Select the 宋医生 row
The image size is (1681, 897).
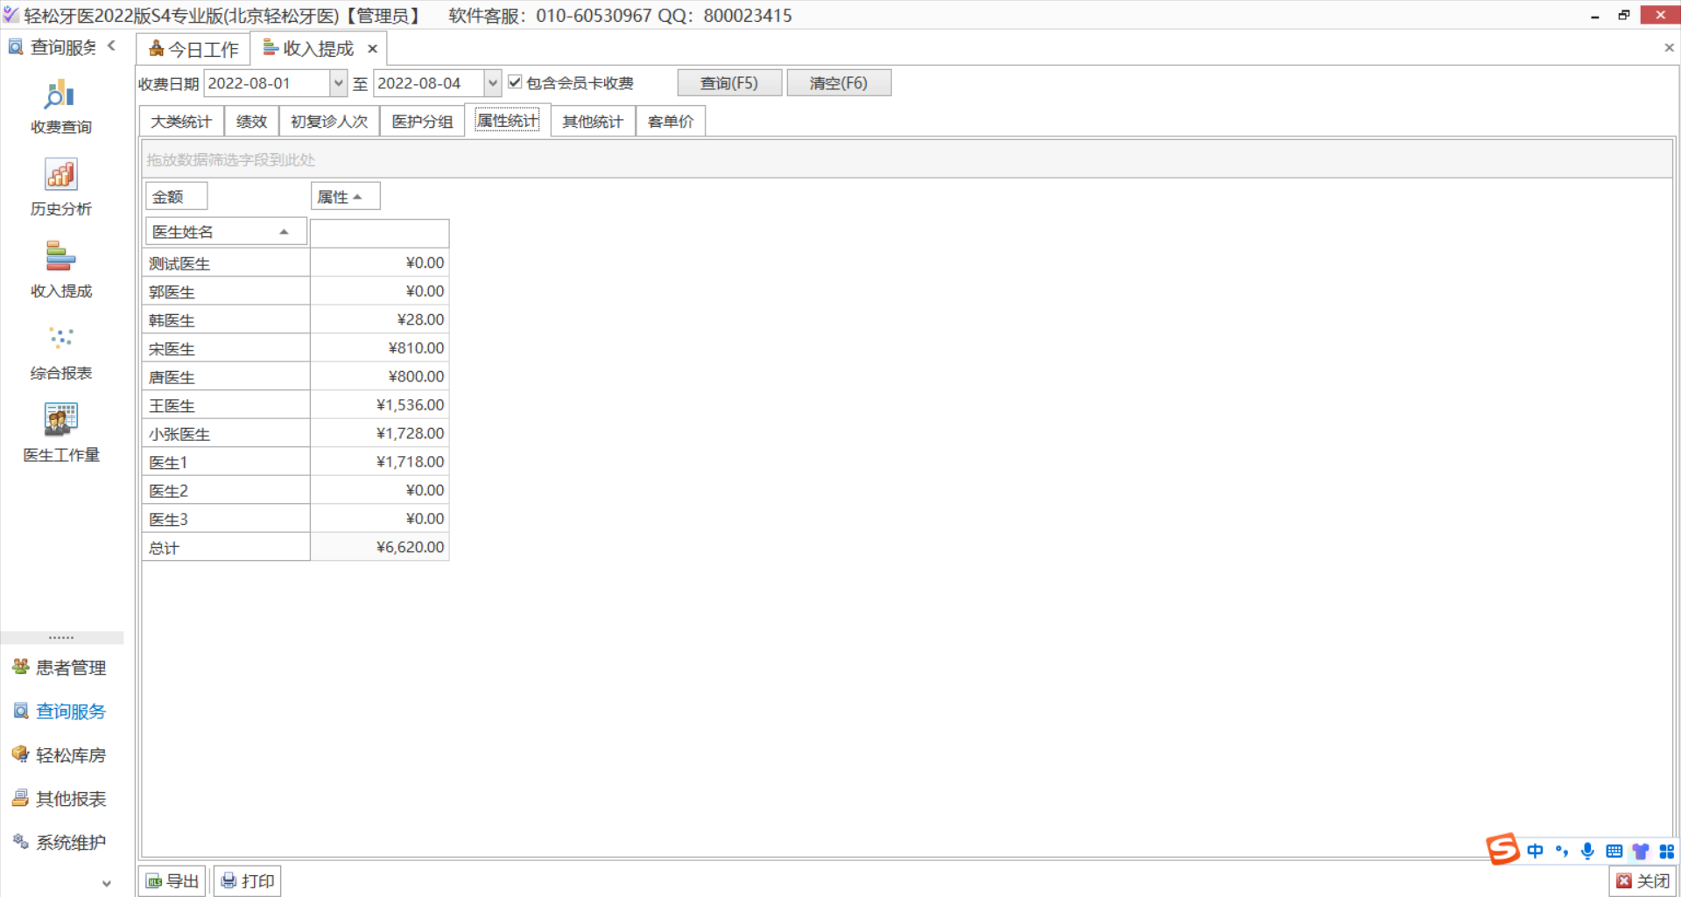[226, 348]
